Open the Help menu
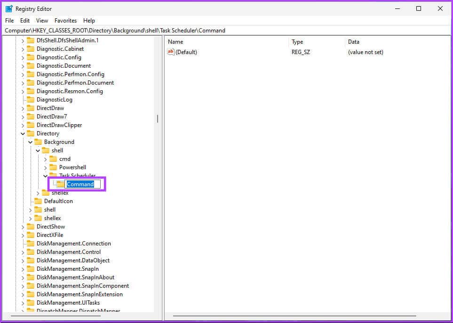 pyautogui.click(x=89, y=21)
